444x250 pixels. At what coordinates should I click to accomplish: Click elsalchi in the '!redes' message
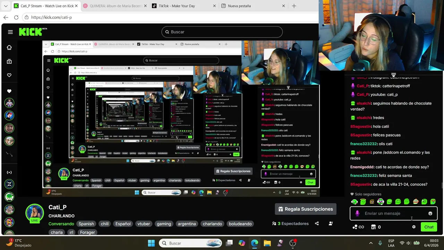coord(364,118)
